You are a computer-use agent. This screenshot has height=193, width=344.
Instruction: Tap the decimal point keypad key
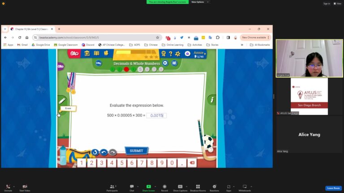[x=182, y=163]
